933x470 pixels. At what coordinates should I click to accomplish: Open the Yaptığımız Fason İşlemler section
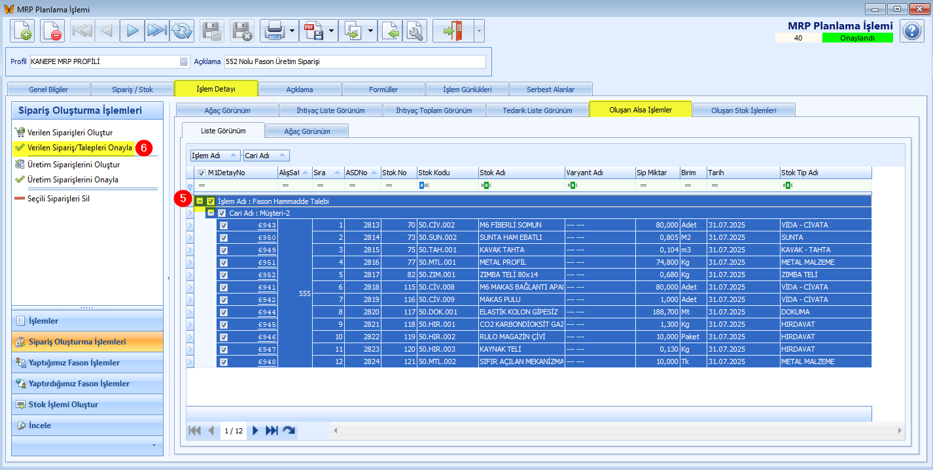tap(87, 363)
